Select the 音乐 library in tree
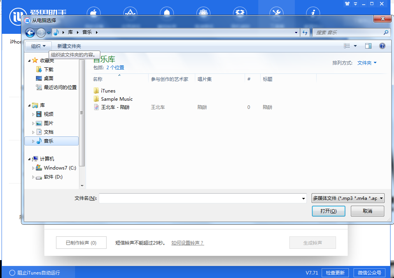The image size is (394, 278). tap(51, 141)
